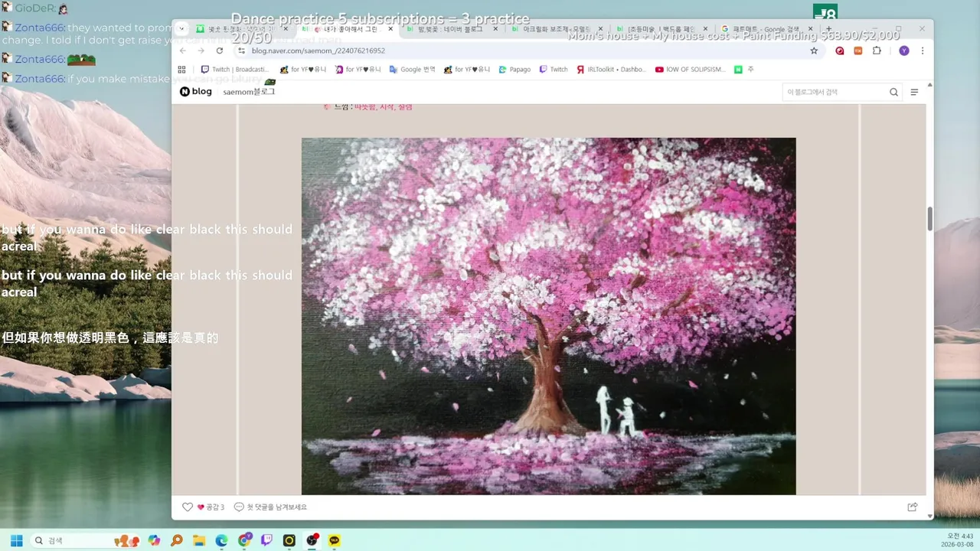Screen dimensions: 980x551
Task: Open the tab search dropdown arrow
Action: coord(181,28)
